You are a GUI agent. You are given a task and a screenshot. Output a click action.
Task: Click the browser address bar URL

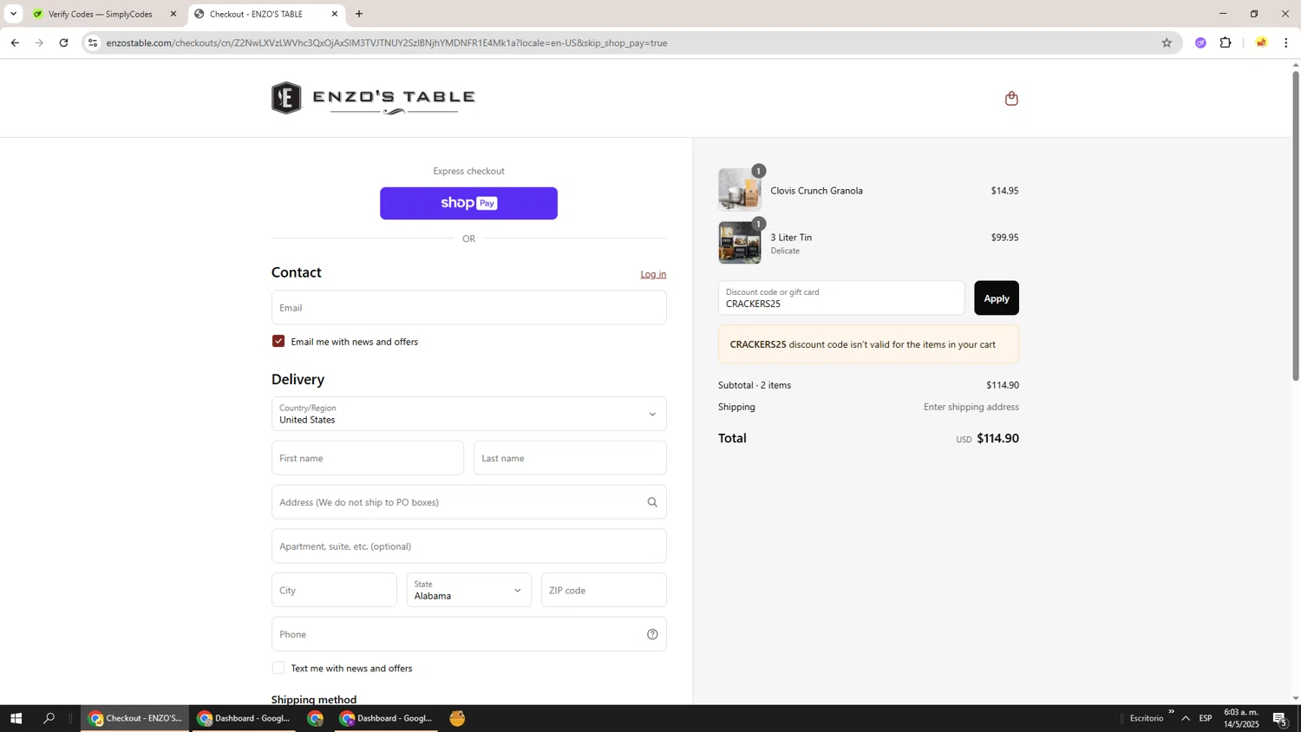pos(387,42)
